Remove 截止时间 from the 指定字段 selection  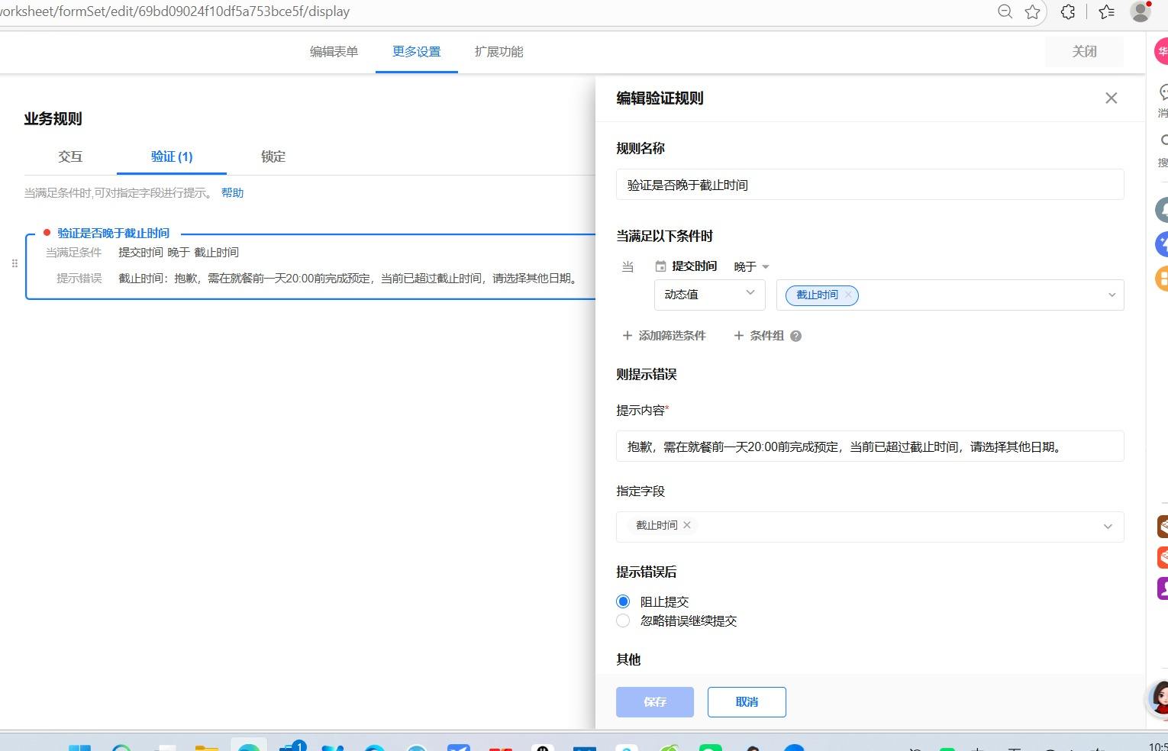point(686,525)
